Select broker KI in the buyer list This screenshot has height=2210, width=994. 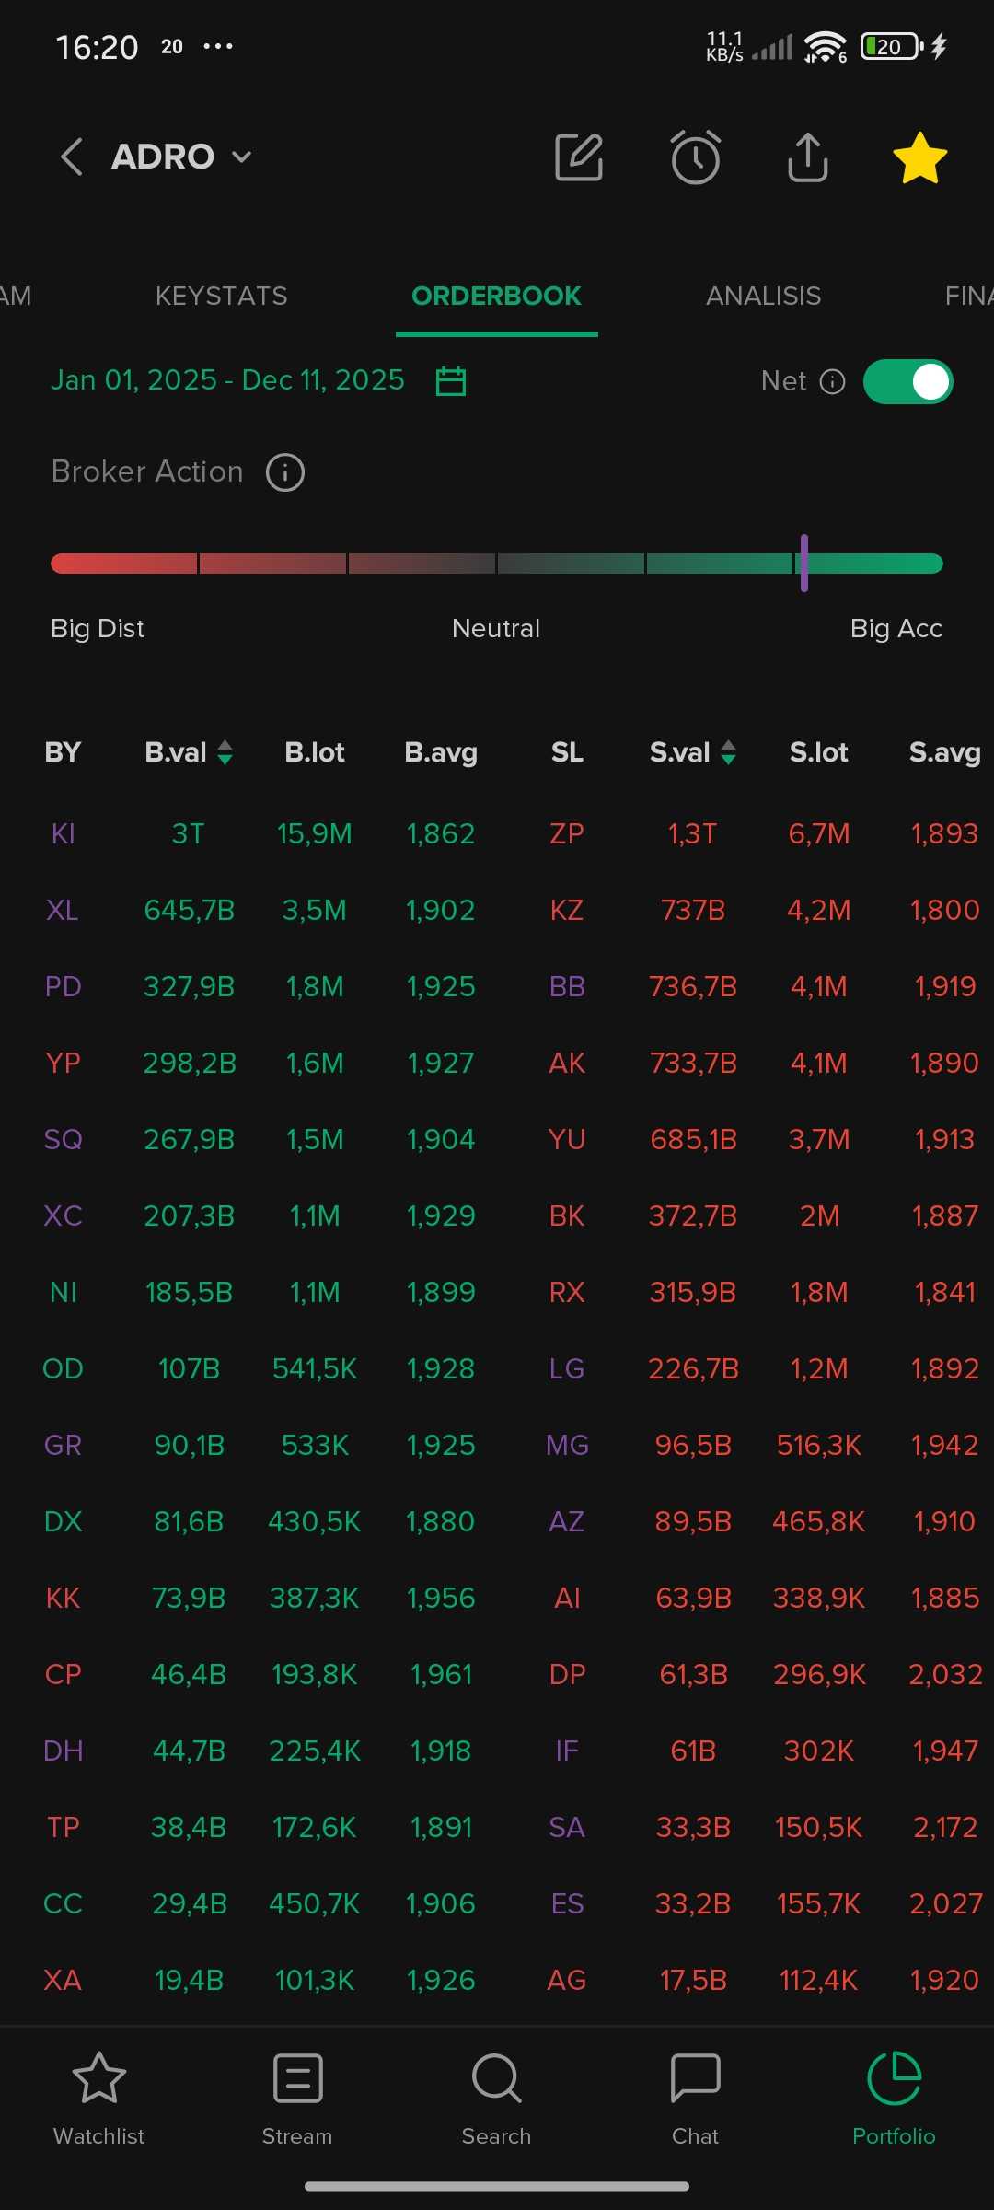coord(63,834)
